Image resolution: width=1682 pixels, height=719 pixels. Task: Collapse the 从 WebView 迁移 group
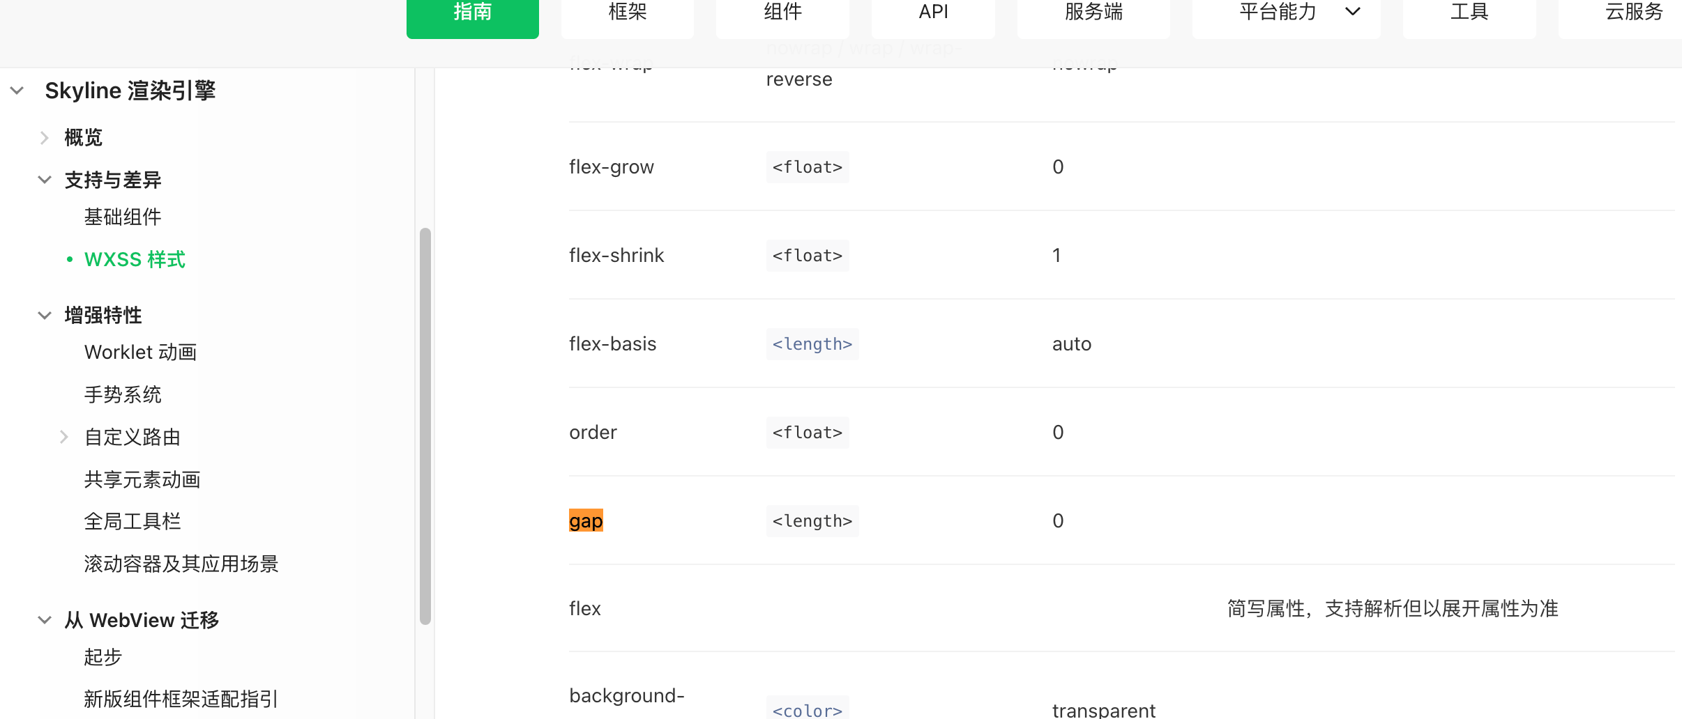(45, 620)
